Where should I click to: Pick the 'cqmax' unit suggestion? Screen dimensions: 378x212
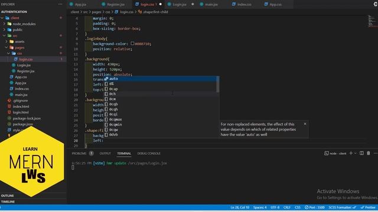pos(160,120)
